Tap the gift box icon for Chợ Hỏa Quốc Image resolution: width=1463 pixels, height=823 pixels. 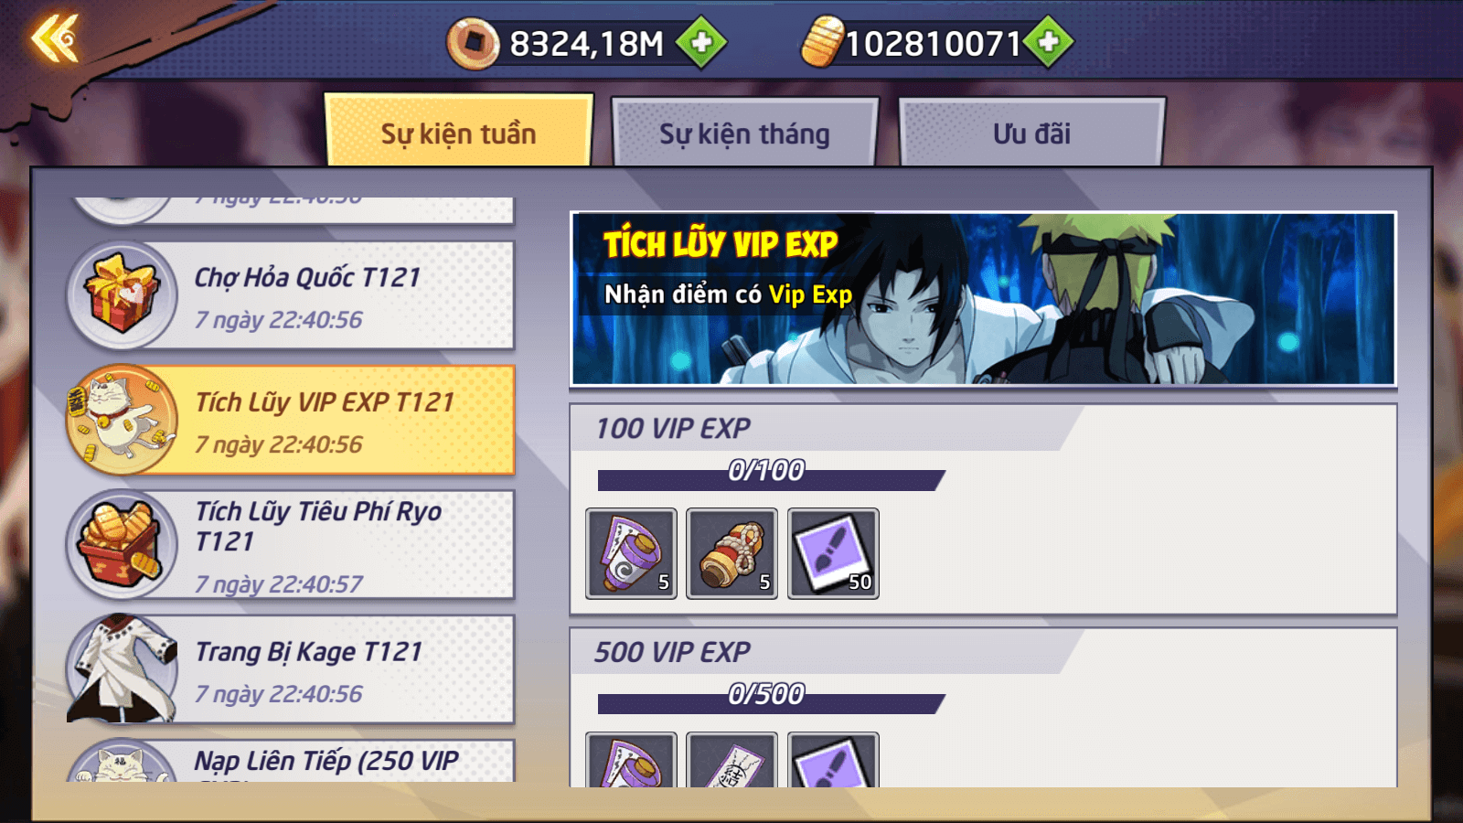121,295
